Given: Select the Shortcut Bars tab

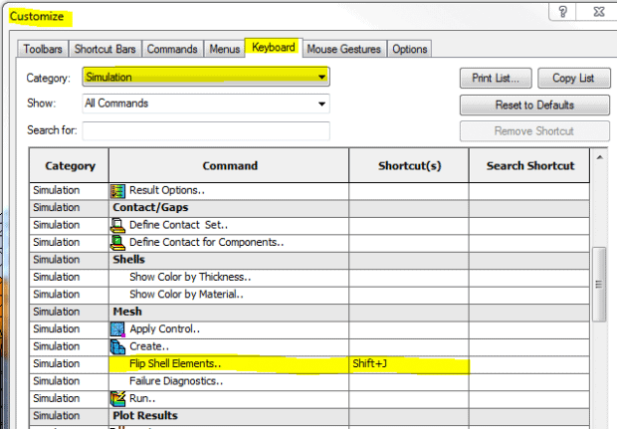Looking at the screenshot, I should [104, 48].
